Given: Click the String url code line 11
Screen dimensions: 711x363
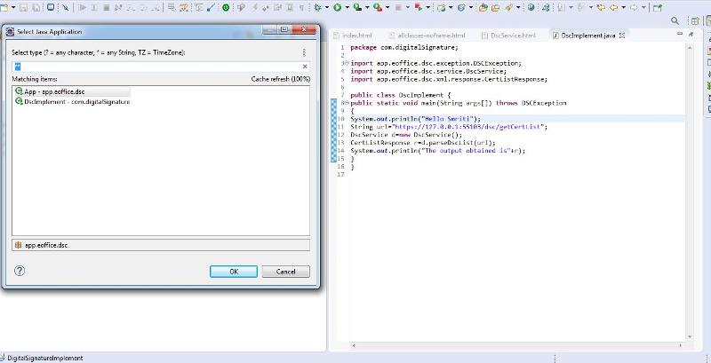Looking at the screenshot, I should coord(449,127).
